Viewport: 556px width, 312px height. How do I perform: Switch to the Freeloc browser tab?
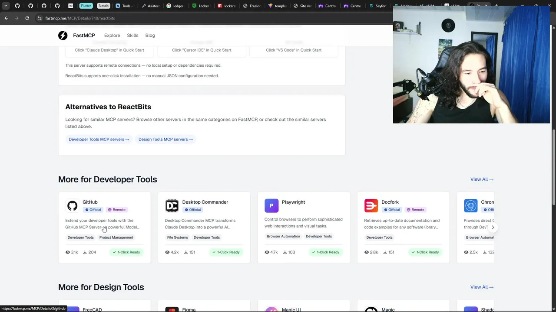click(252, 6)
